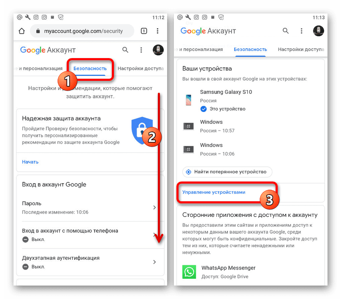Open Chrome's three-dot menu beside the tab counter
The image size is (341, 299).
157,31
